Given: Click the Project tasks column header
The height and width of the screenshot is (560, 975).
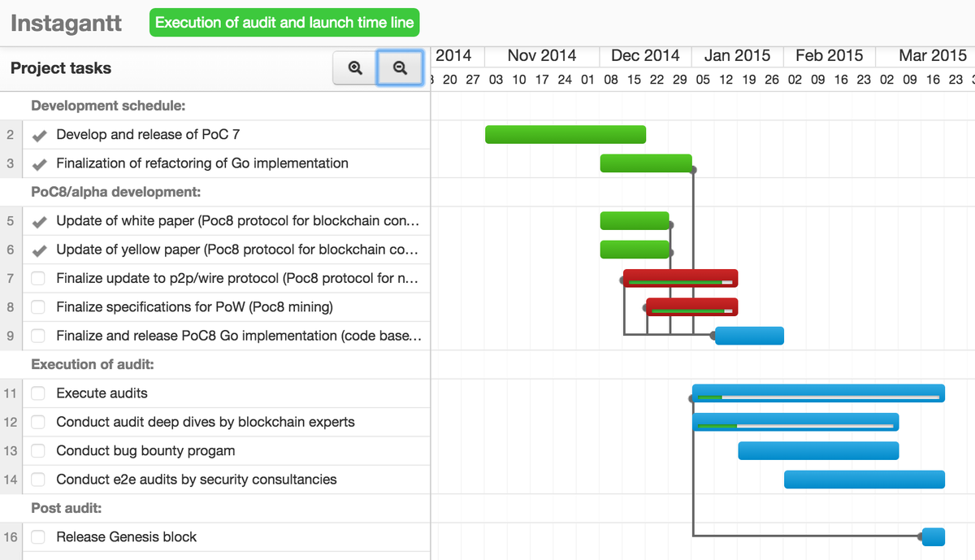Looking at the screenshot, I should (61, 68).
